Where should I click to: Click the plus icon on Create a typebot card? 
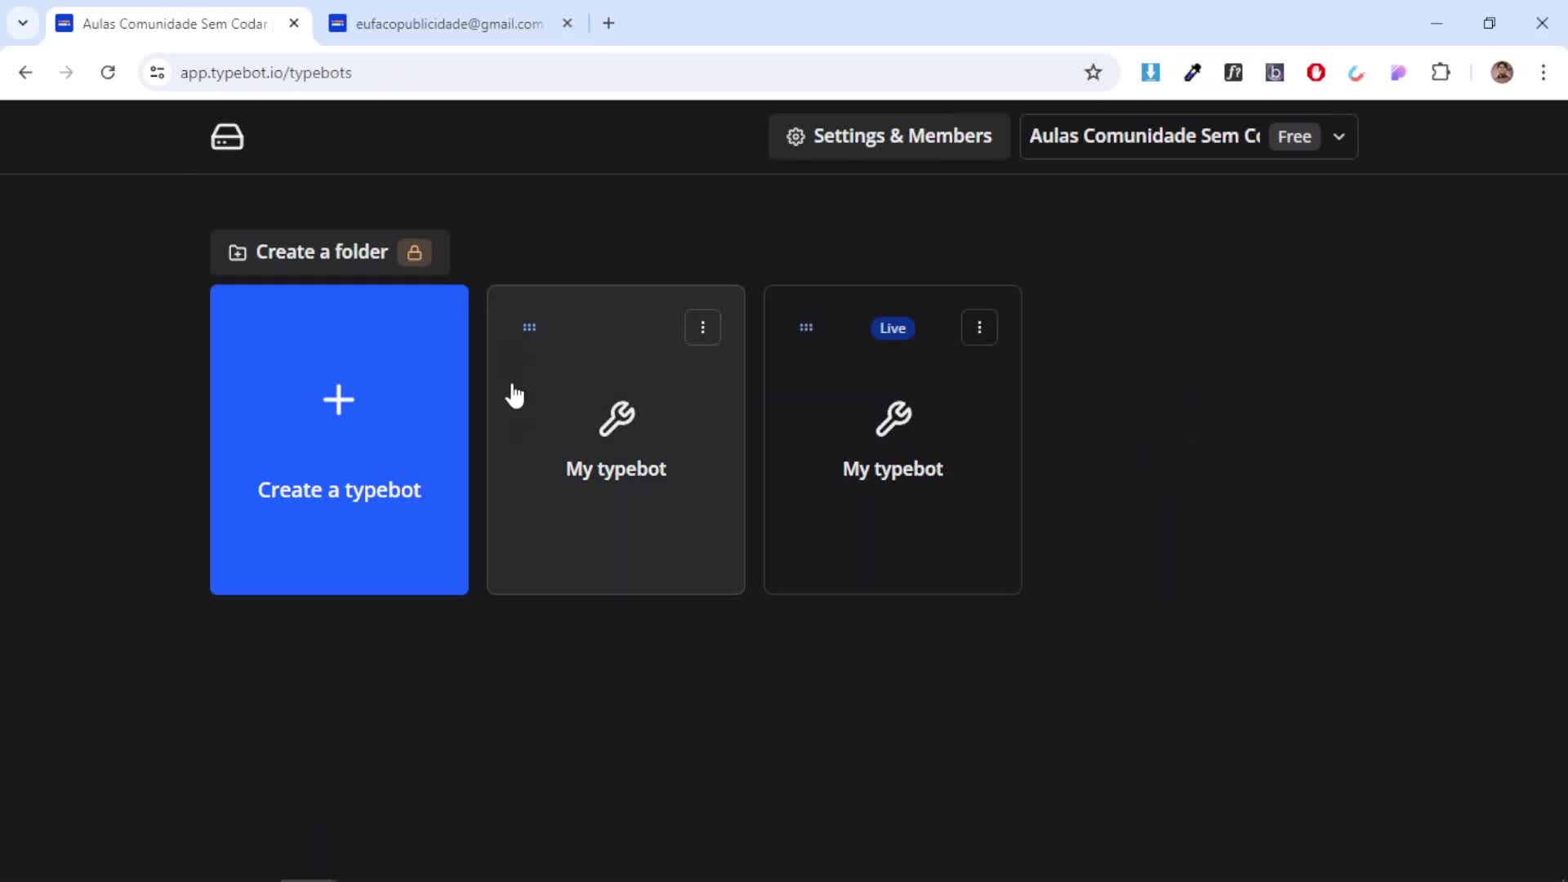tap(339, 399)
